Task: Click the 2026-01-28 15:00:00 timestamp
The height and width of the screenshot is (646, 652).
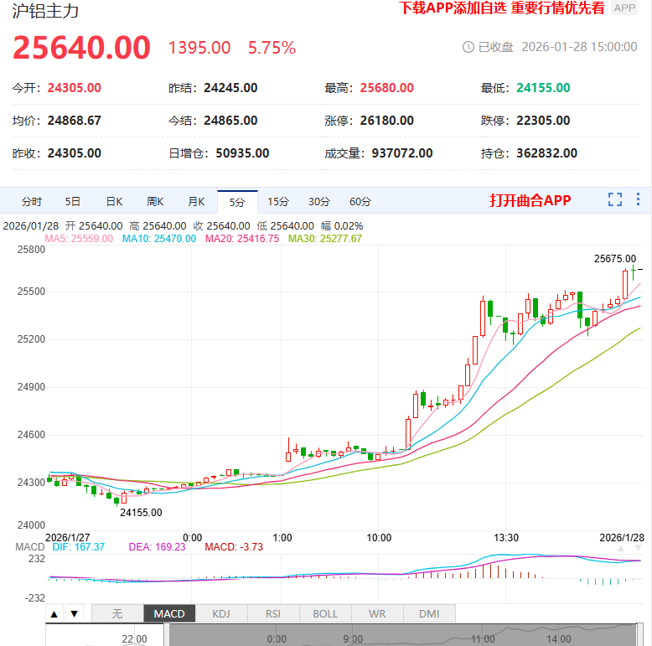Action: click(x=579, y=47)
